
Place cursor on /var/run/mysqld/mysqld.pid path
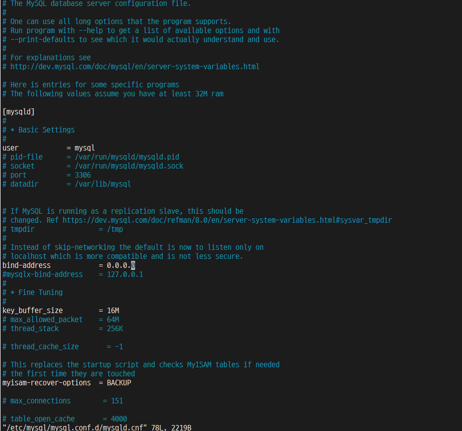tap(127, 157)
